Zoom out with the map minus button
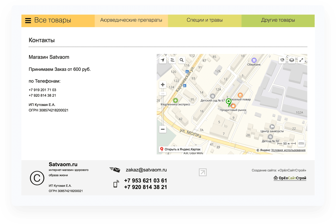The height and width of the screenshot is (224, 336). [163, 129]
